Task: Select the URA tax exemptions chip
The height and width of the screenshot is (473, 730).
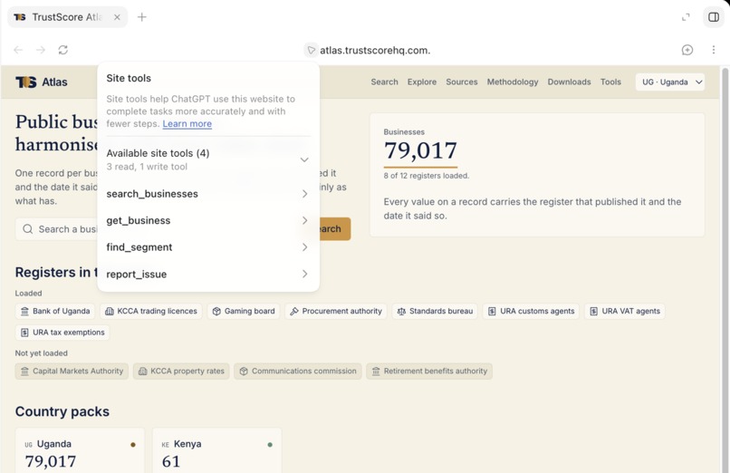Action: [62, 333]
